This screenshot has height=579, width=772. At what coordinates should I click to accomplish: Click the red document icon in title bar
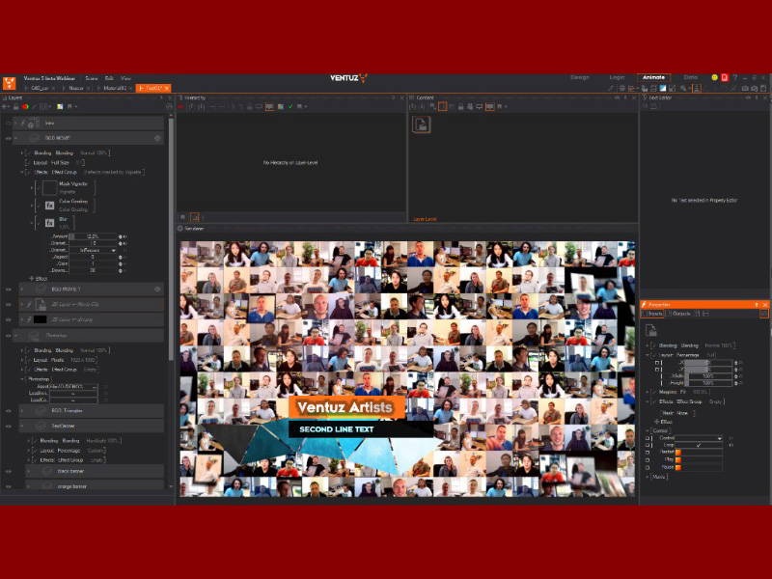tap(725, 78)
